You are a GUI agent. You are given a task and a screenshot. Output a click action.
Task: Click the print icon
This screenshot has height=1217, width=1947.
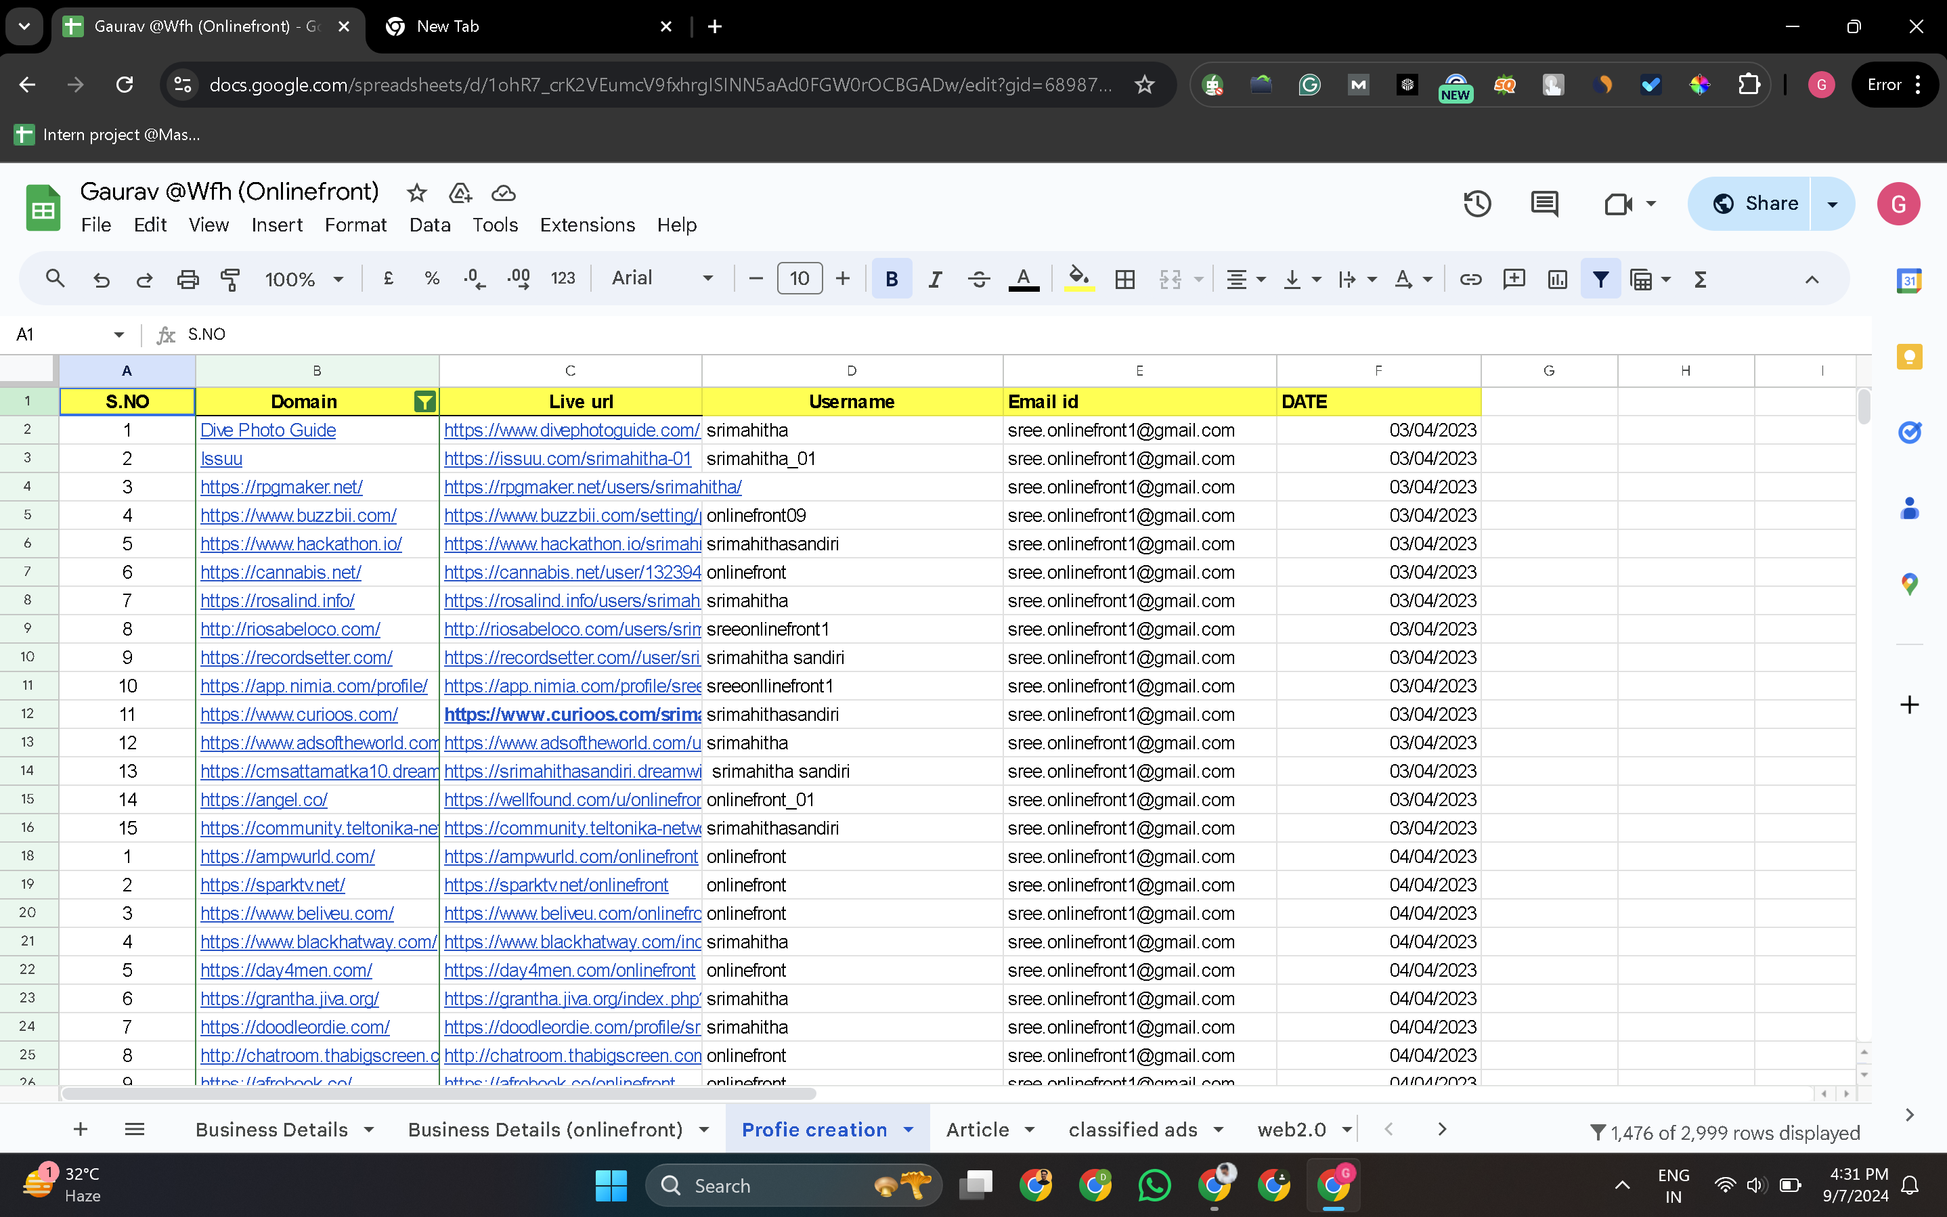click(x=188, y=280)
